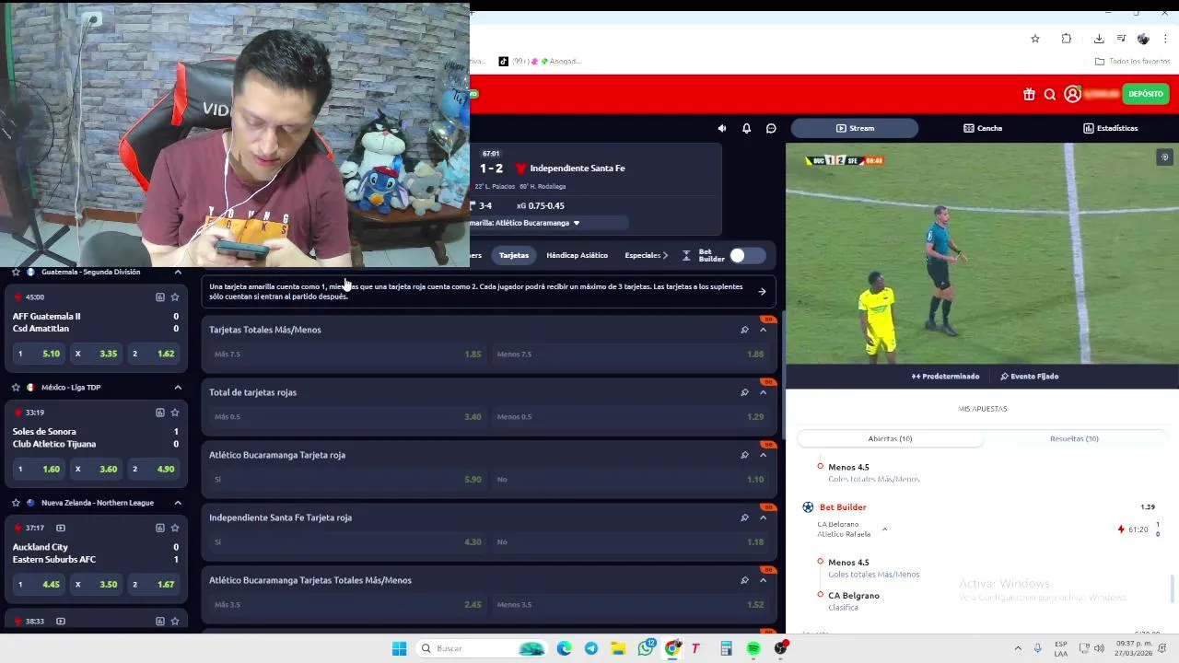Toggle the Bet Builder switch
This screenshot has width=1179, height=663.
pos(747,255)
